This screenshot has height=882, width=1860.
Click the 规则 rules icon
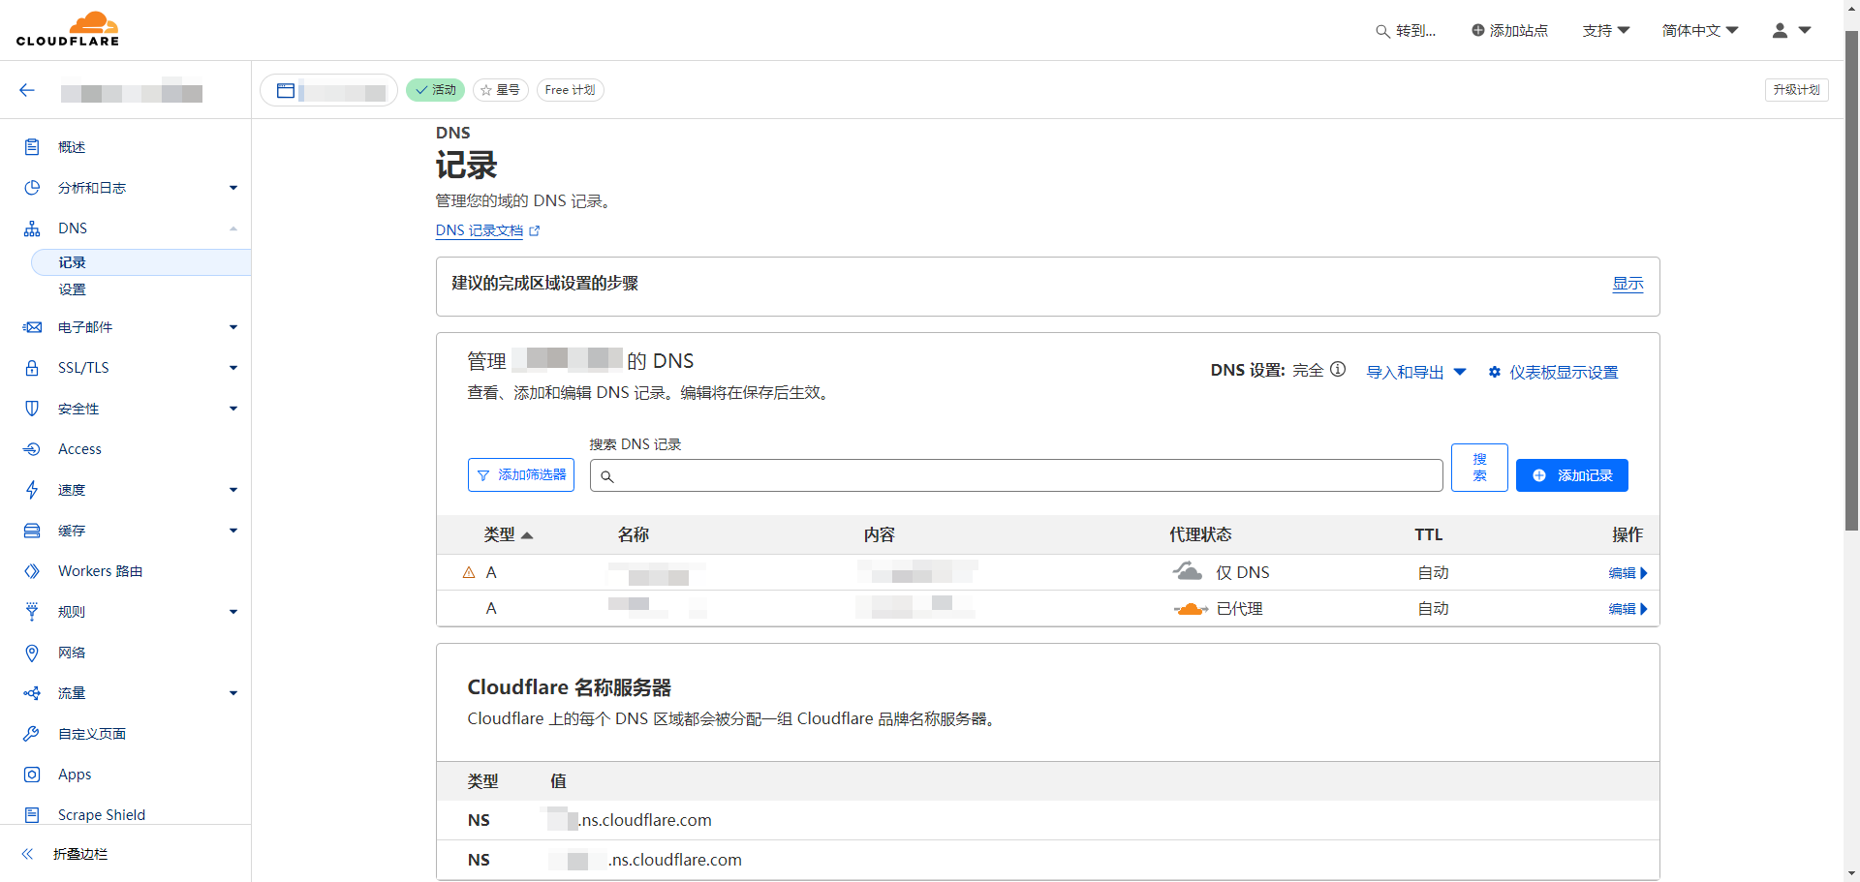32,612
